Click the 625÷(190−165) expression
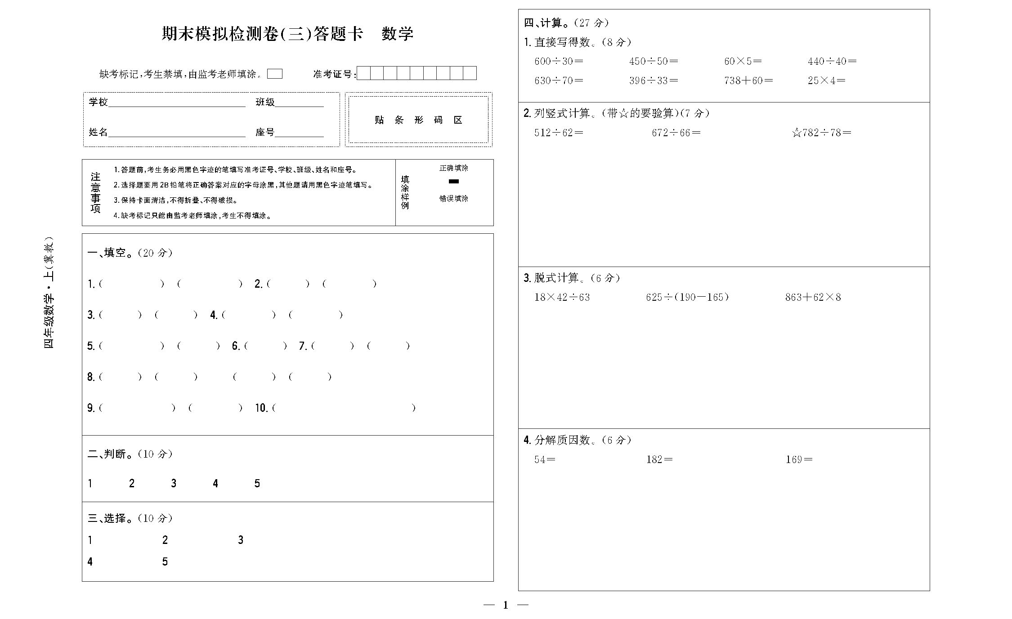1012x619 pixels. (x=687, y=297)
